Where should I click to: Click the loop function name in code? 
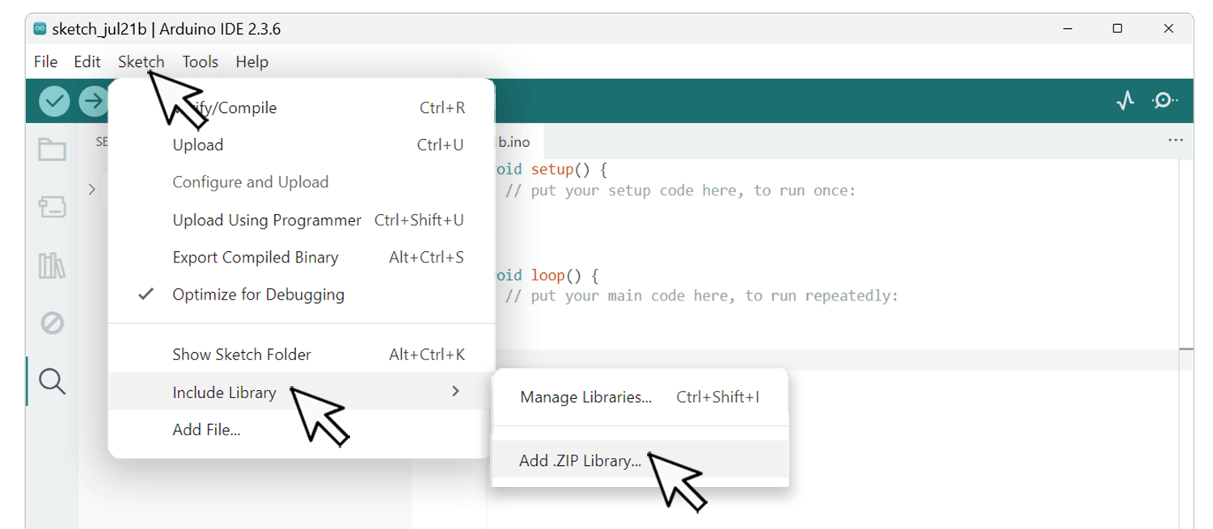548,275
